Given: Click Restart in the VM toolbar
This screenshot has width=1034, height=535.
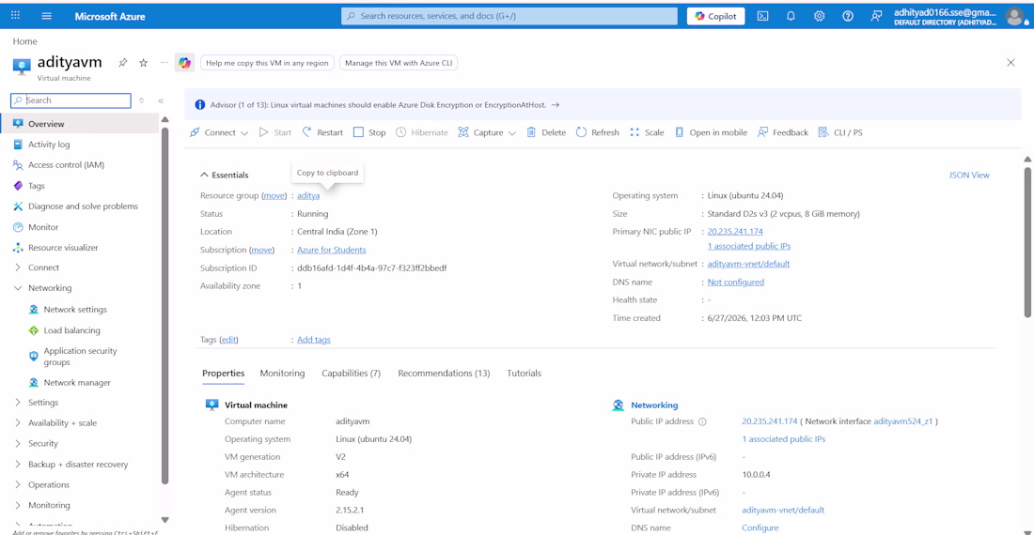Looking at the screenshot, I should coord(322,132).
